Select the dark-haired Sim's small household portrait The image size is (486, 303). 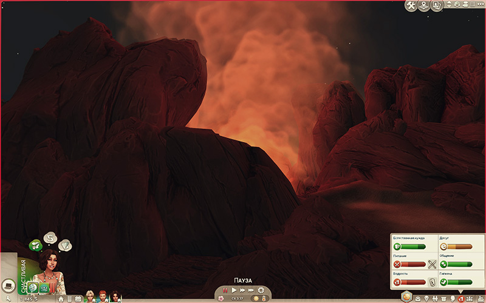point(115,296)
